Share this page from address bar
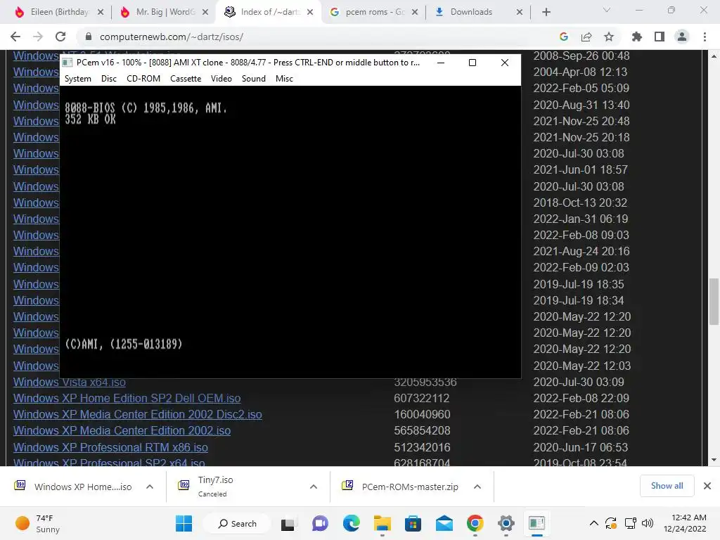The image size is (720, 540). (586, 37)
